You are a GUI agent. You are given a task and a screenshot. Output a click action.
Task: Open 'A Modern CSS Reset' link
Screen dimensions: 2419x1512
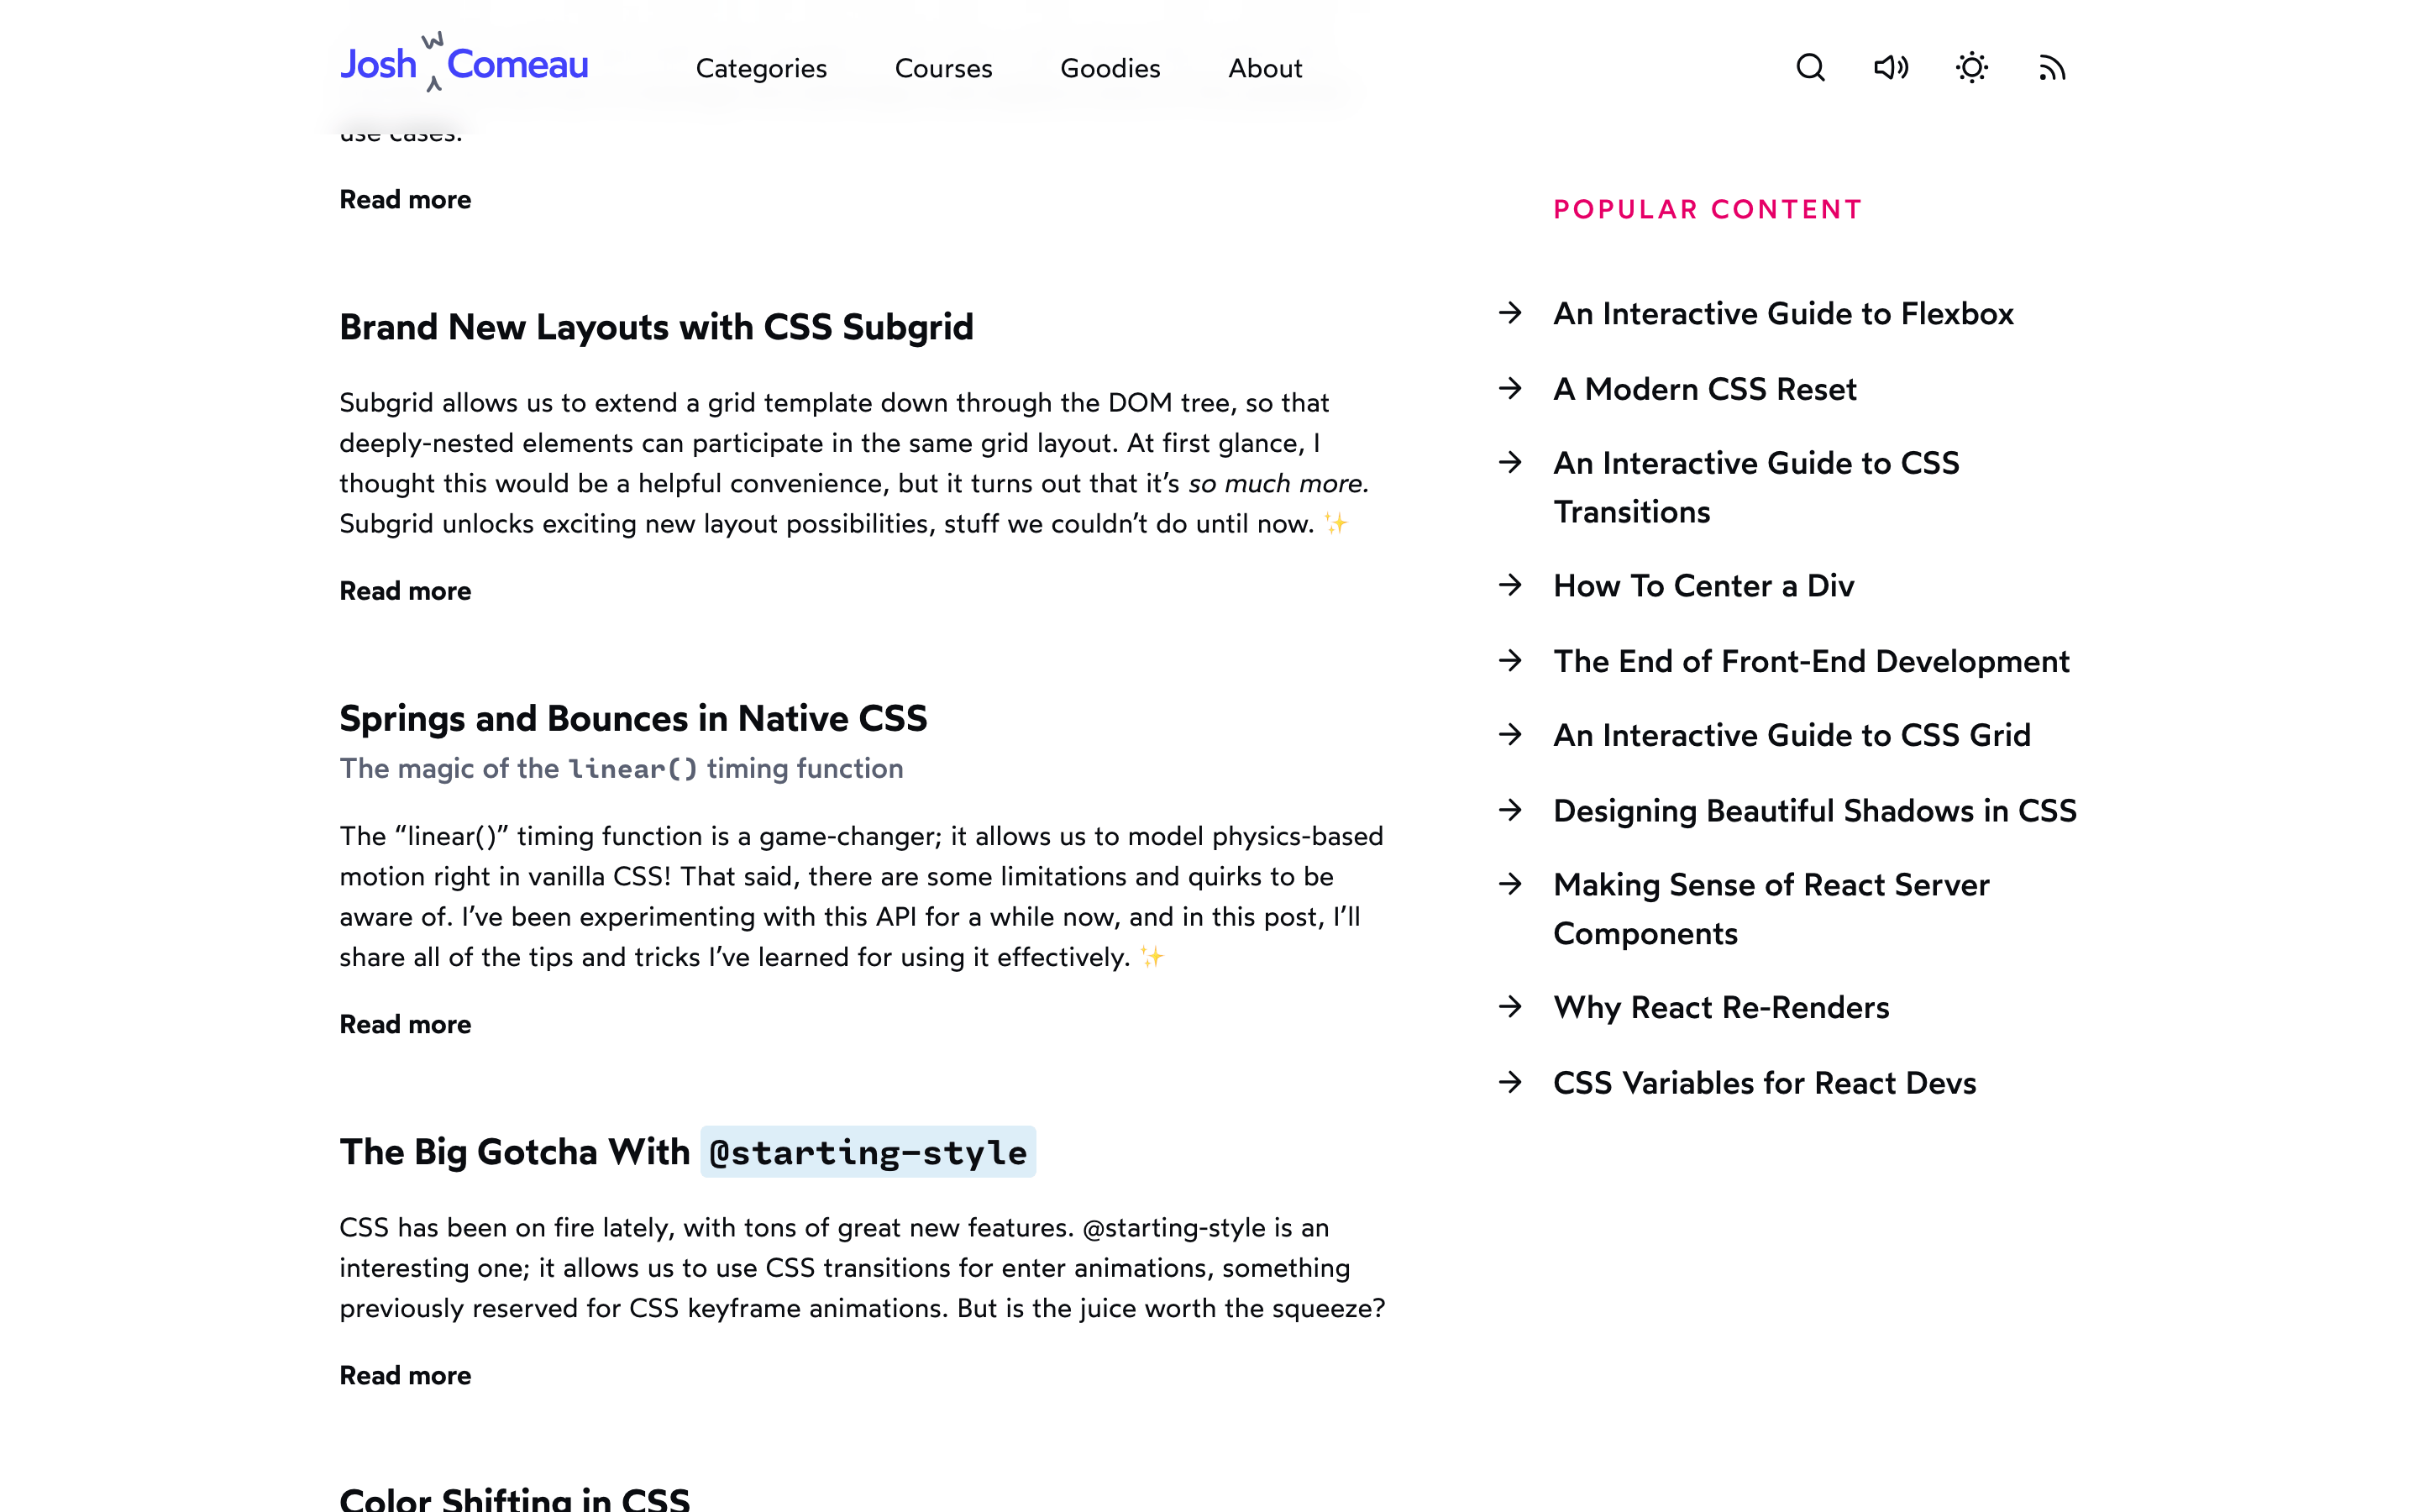pos(1704,388)
